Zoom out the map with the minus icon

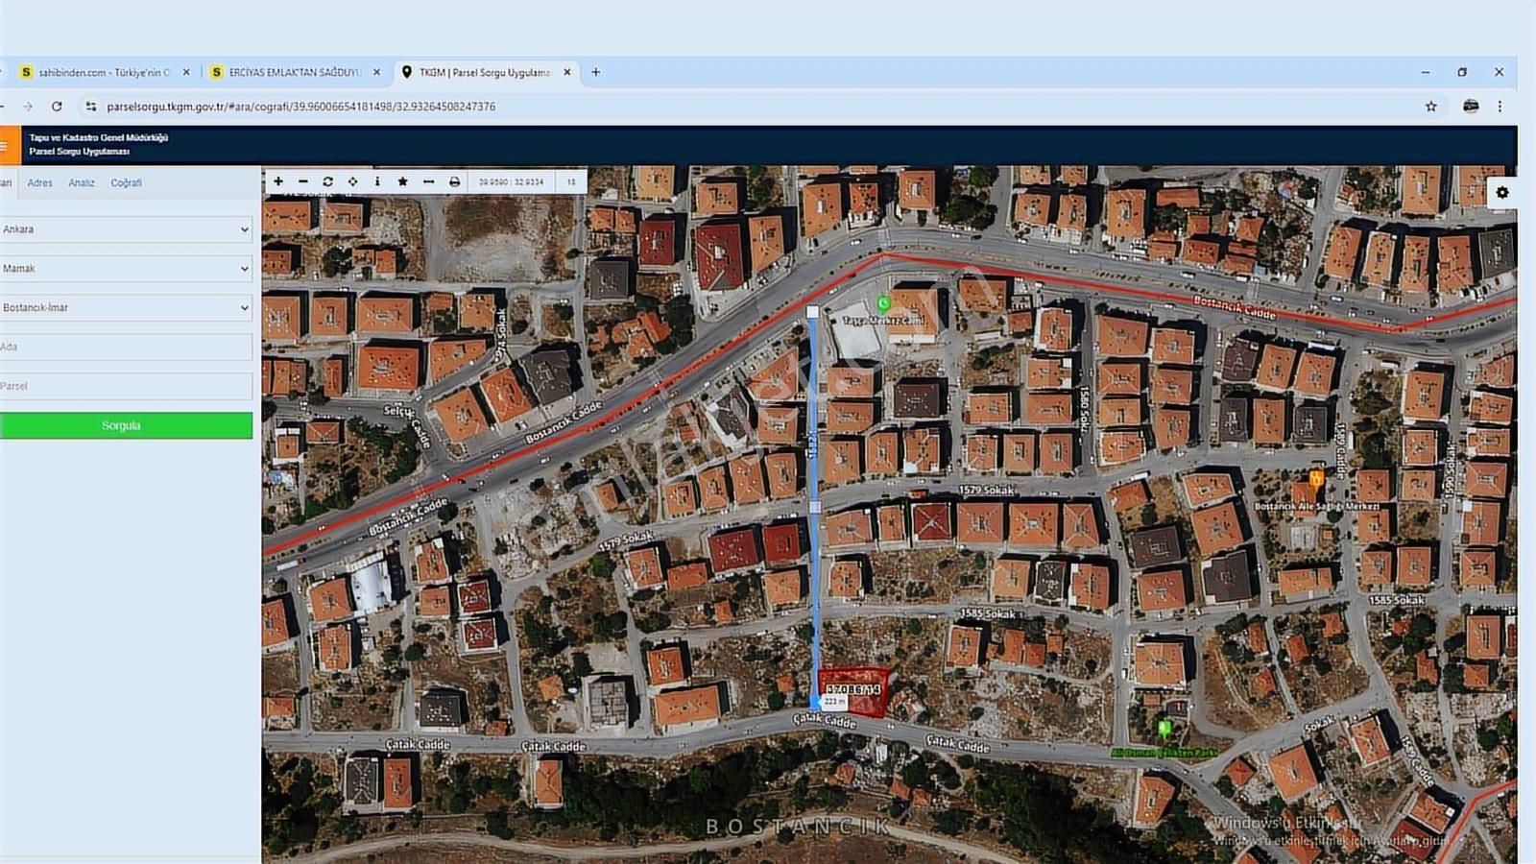(303, 181)
